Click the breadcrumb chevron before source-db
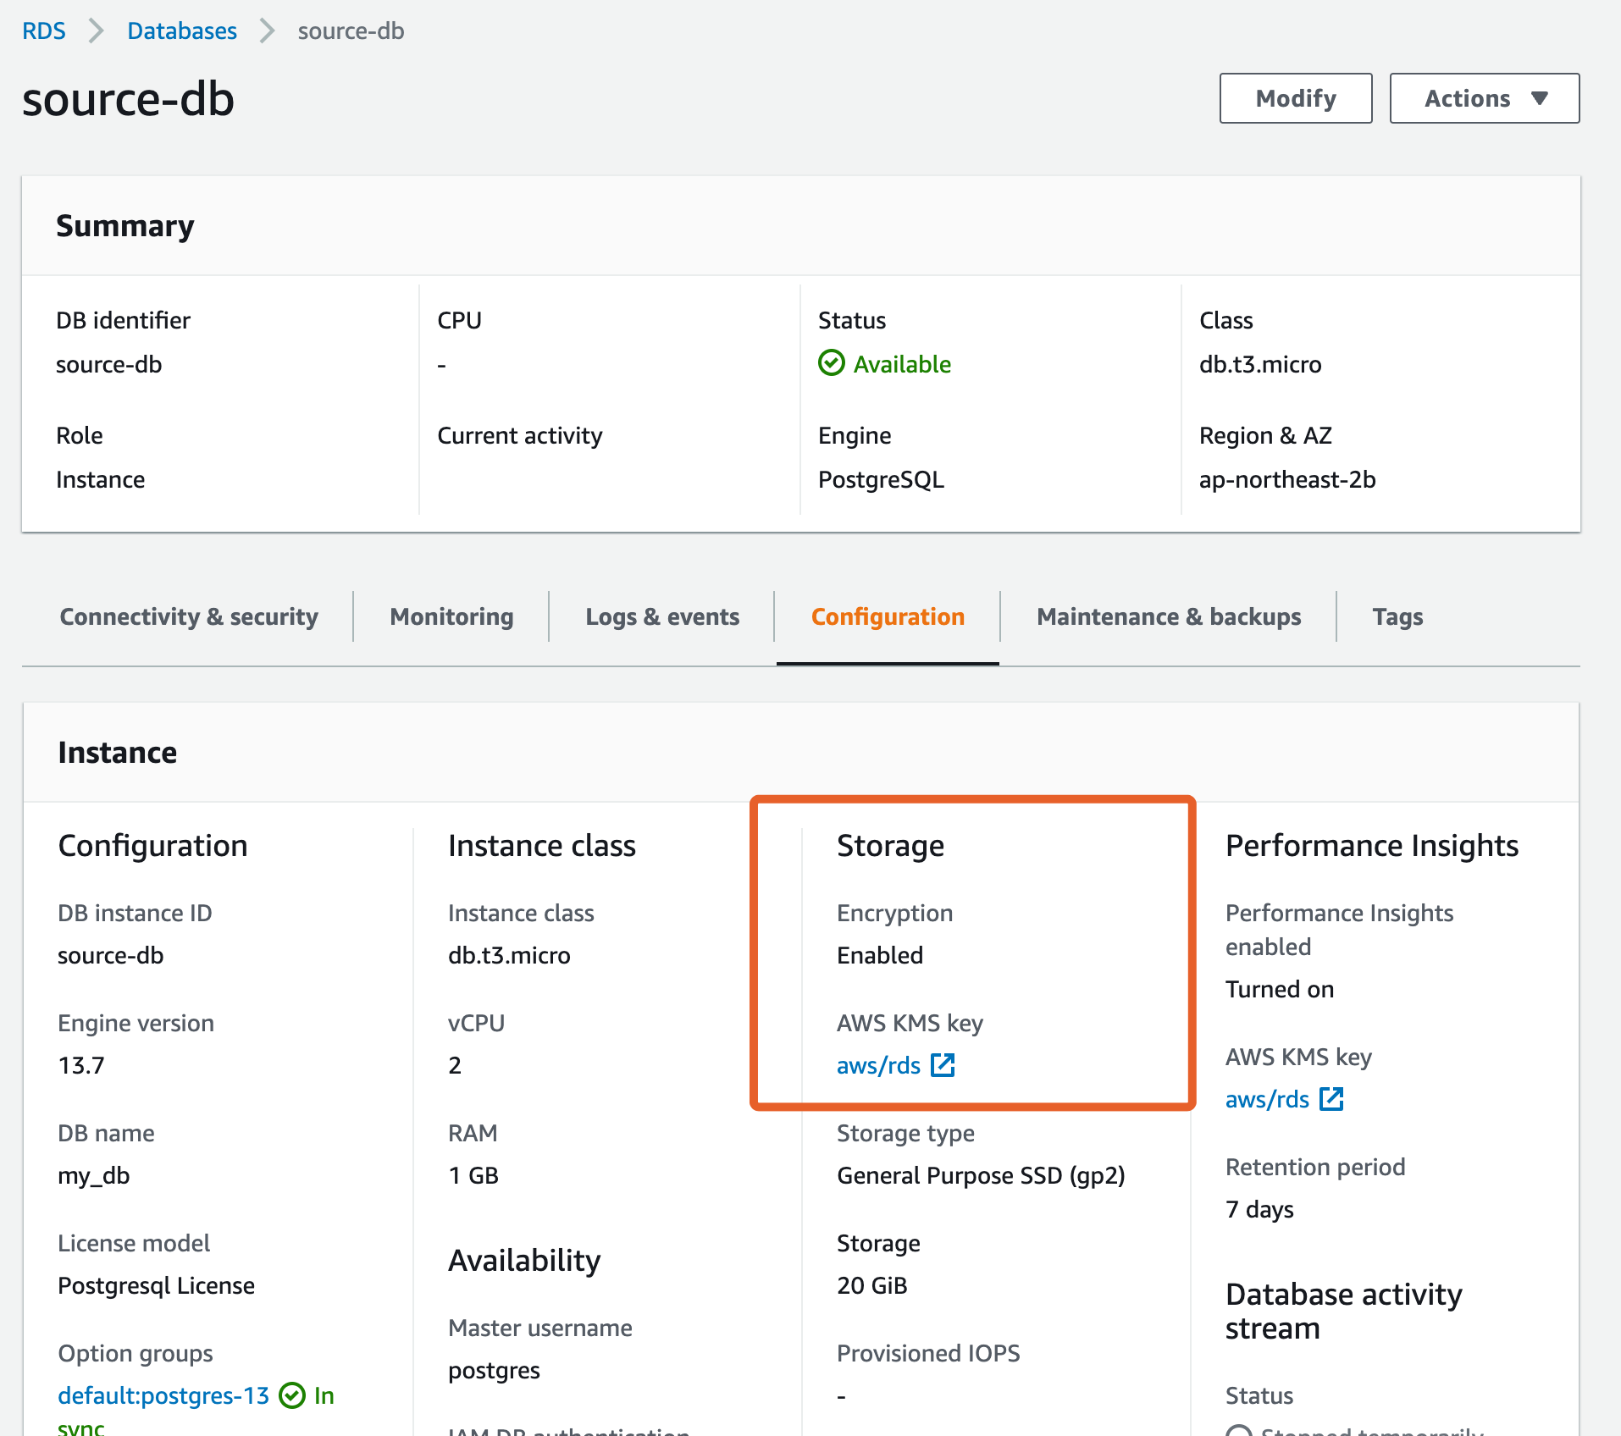The width and height of the screenshot is (1621, 1436). coord(266,30)
